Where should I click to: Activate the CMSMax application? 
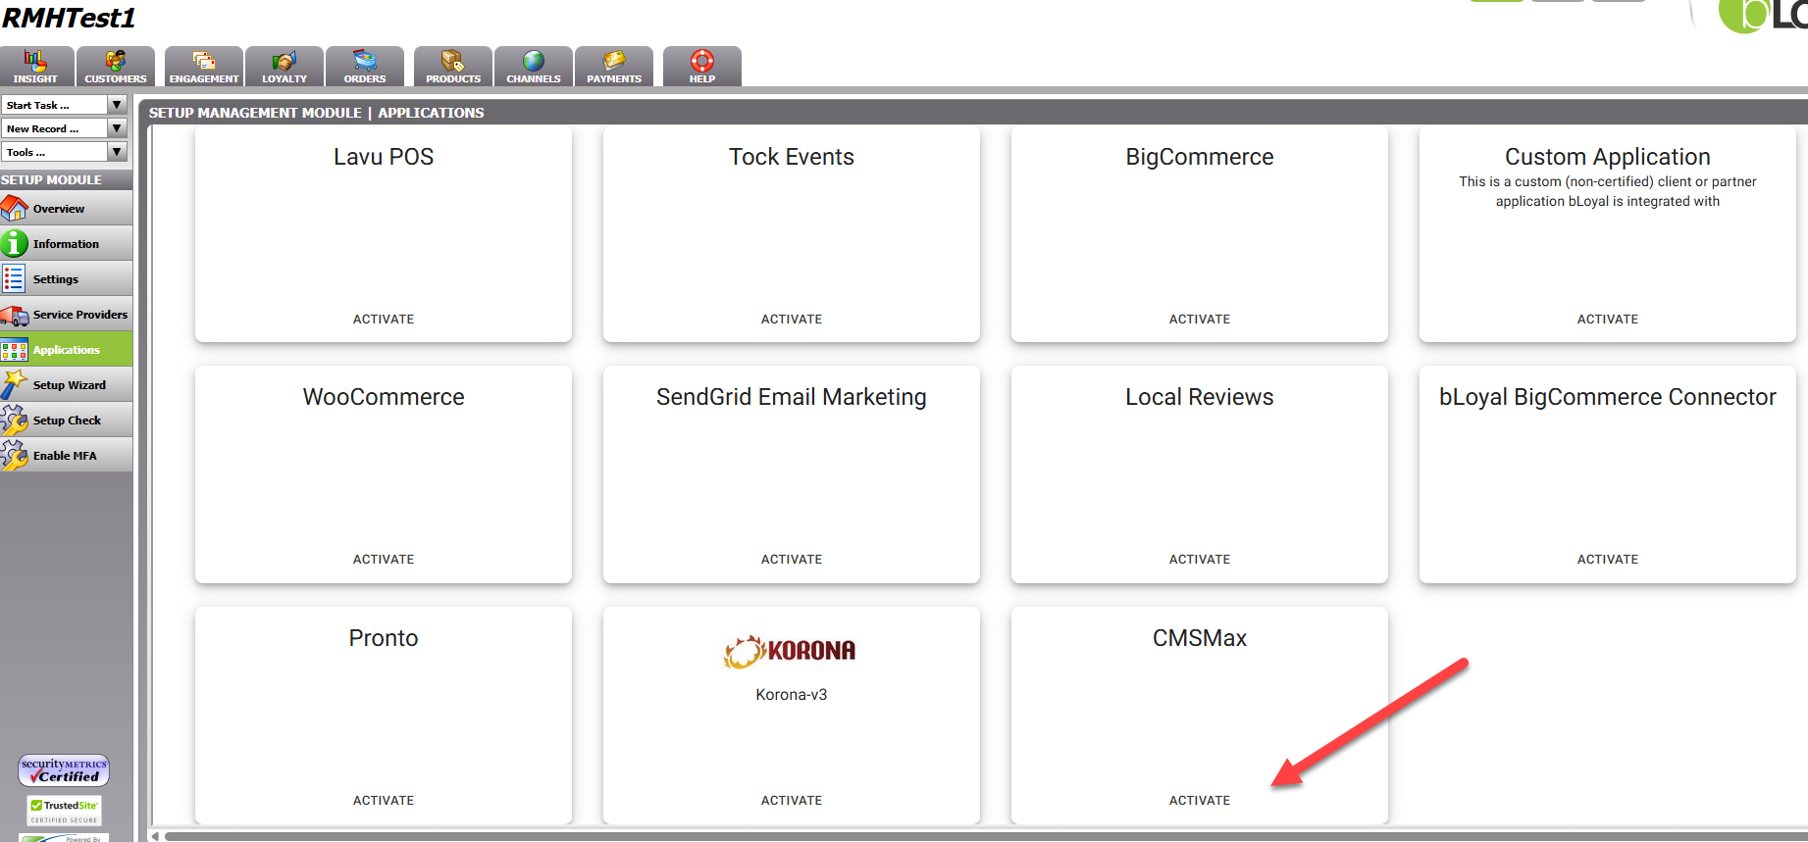click(1199, 800)
